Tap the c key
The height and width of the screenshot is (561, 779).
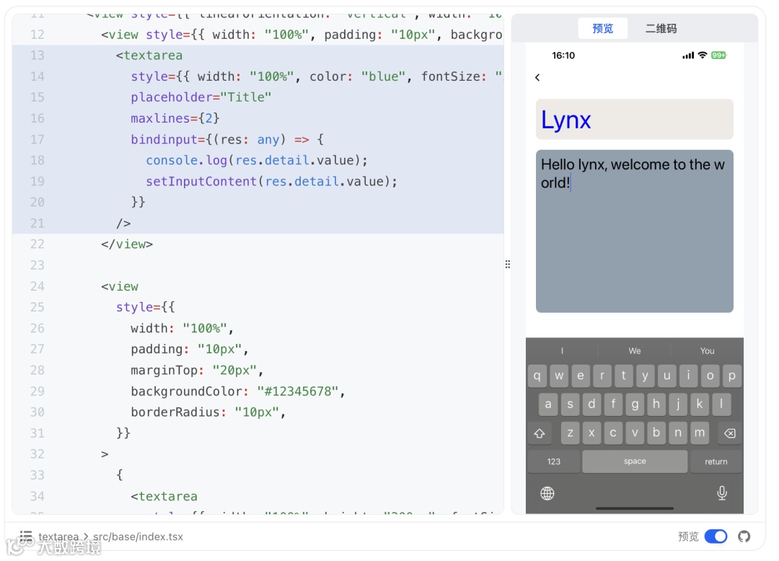613,433
